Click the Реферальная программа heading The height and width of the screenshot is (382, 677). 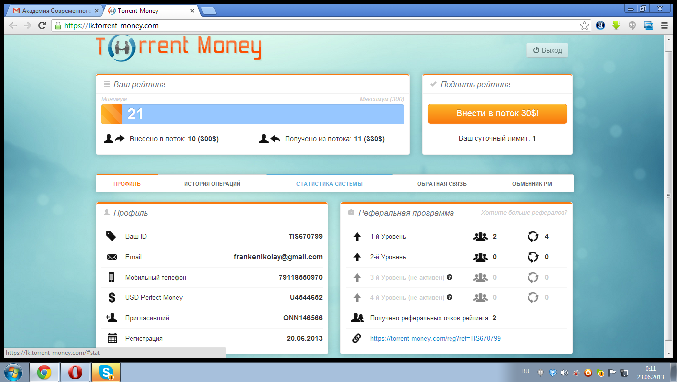[406, 213]
